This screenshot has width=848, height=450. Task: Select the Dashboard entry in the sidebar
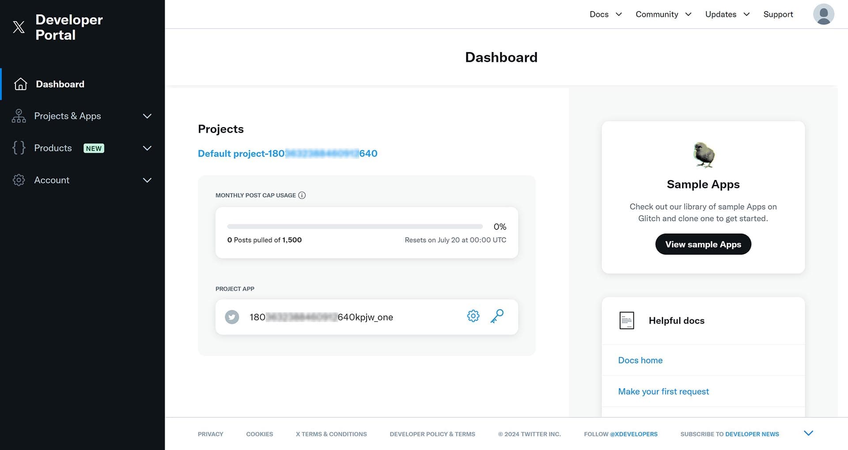tap(60, 84)
